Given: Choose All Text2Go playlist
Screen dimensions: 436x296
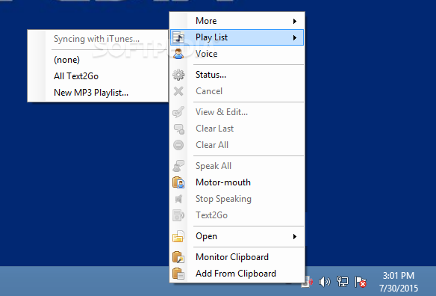Looking at the screenshot, I should tap(98, 76).
